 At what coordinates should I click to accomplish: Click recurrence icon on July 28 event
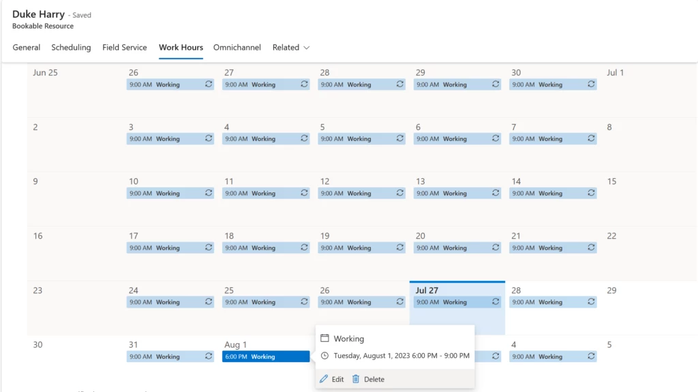tap(591, 302)
